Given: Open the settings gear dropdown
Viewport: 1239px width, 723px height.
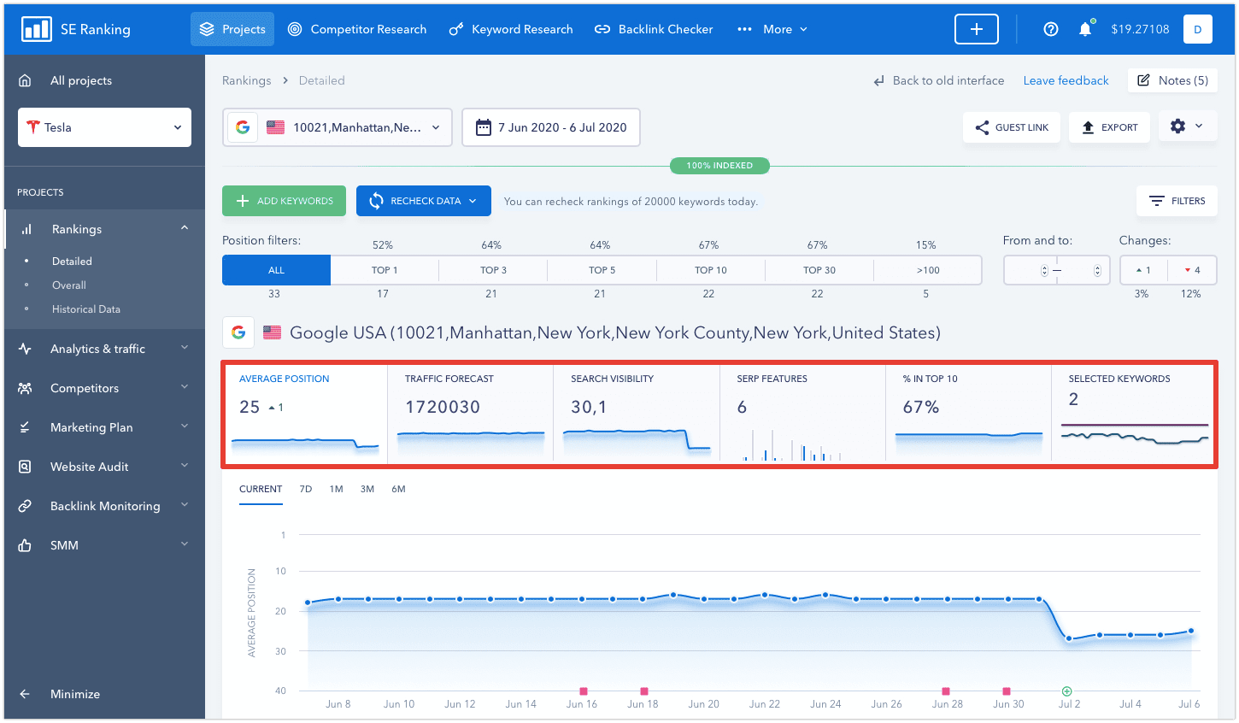Looking at the screenshot, I should [x=1188, y=126].
